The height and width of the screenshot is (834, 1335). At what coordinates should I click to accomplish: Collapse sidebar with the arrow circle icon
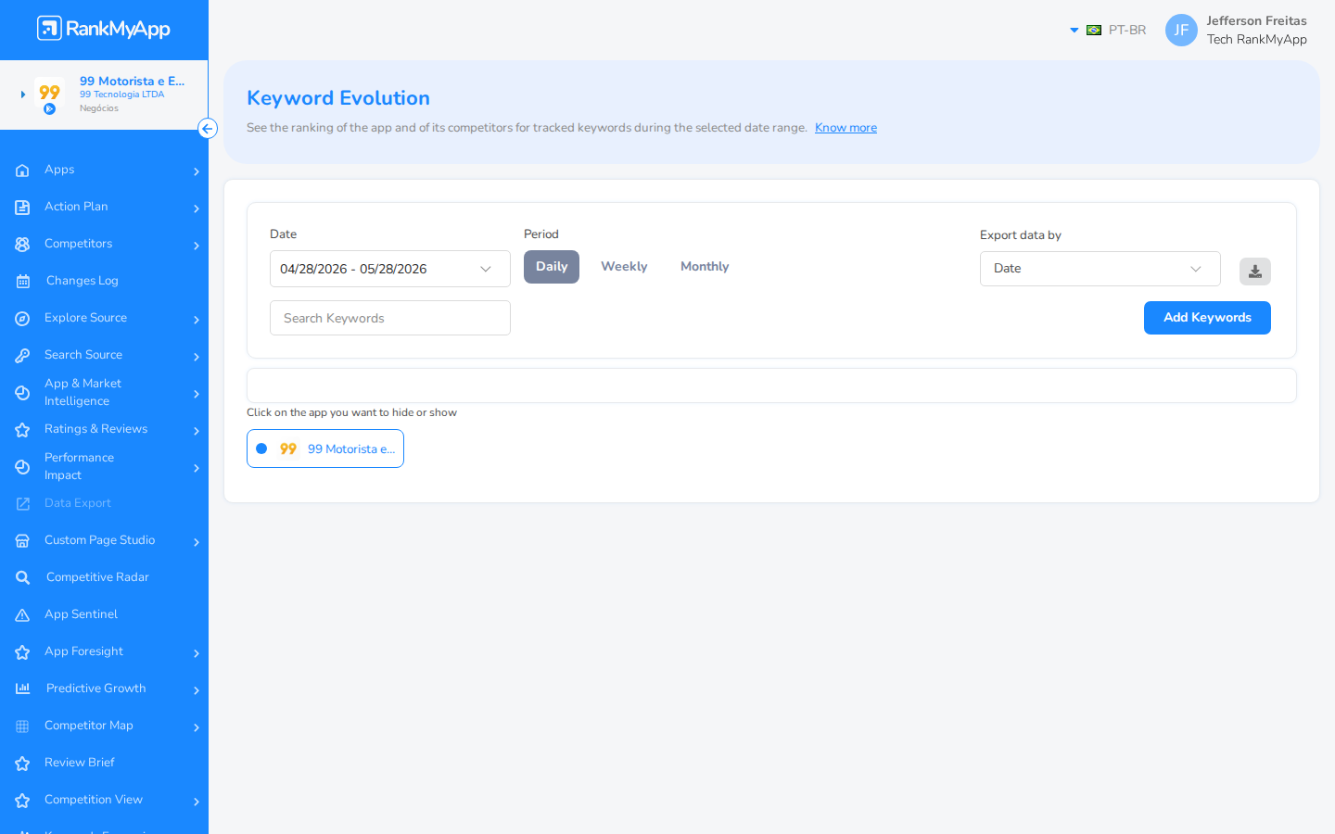tap(208, 129)
